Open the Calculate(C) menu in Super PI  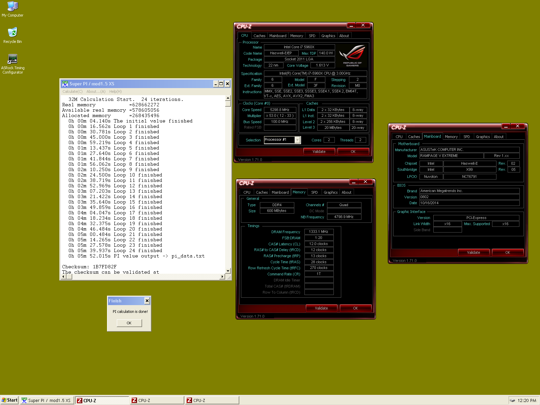pyautogui.click(x=72, y=91)
